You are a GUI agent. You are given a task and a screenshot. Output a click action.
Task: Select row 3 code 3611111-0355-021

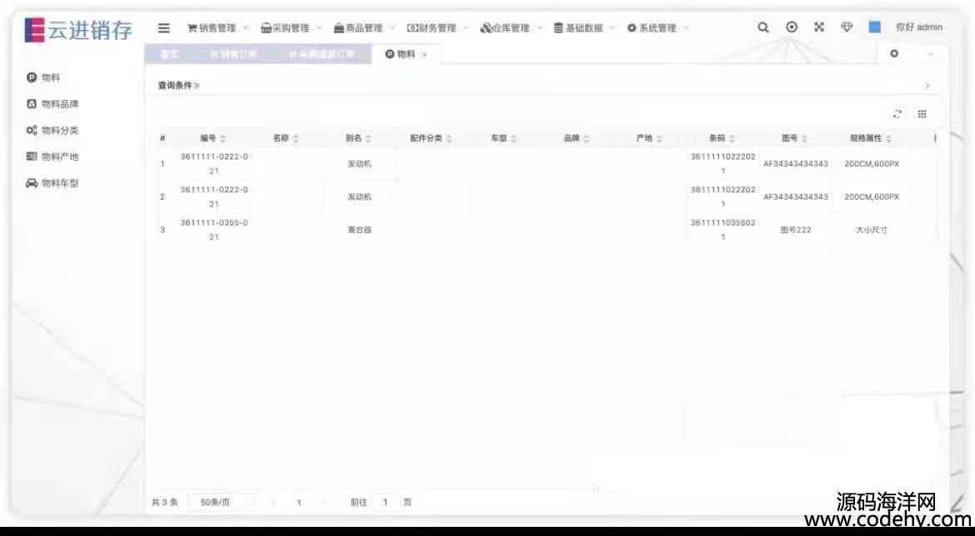pos(214,230)
